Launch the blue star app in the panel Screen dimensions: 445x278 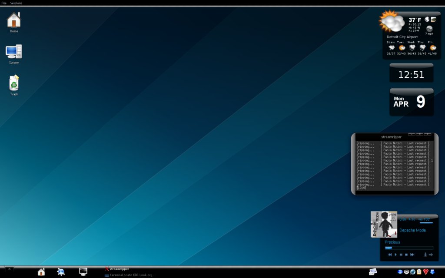point(61,272)
